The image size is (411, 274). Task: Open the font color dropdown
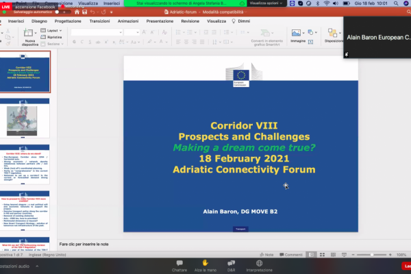click(166, 42)
